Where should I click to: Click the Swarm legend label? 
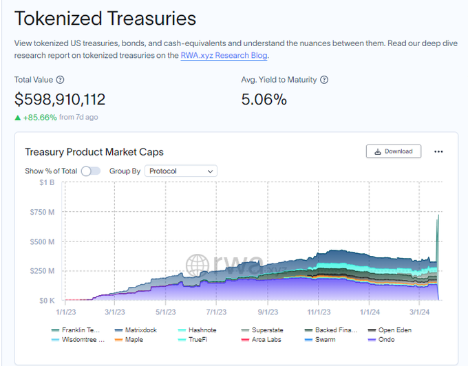click(326, 339)
